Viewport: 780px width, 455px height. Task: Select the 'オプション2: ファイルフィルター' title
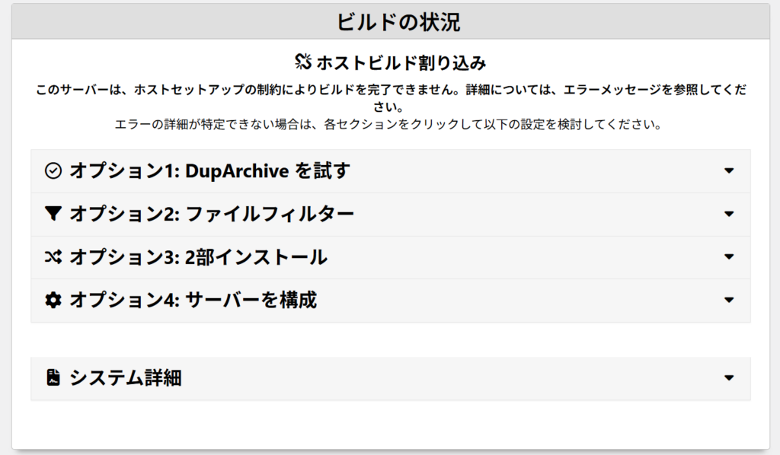212,215
